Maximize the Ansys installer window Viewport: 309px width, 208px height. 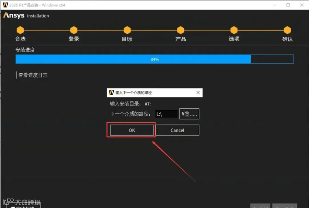point(288,5)
